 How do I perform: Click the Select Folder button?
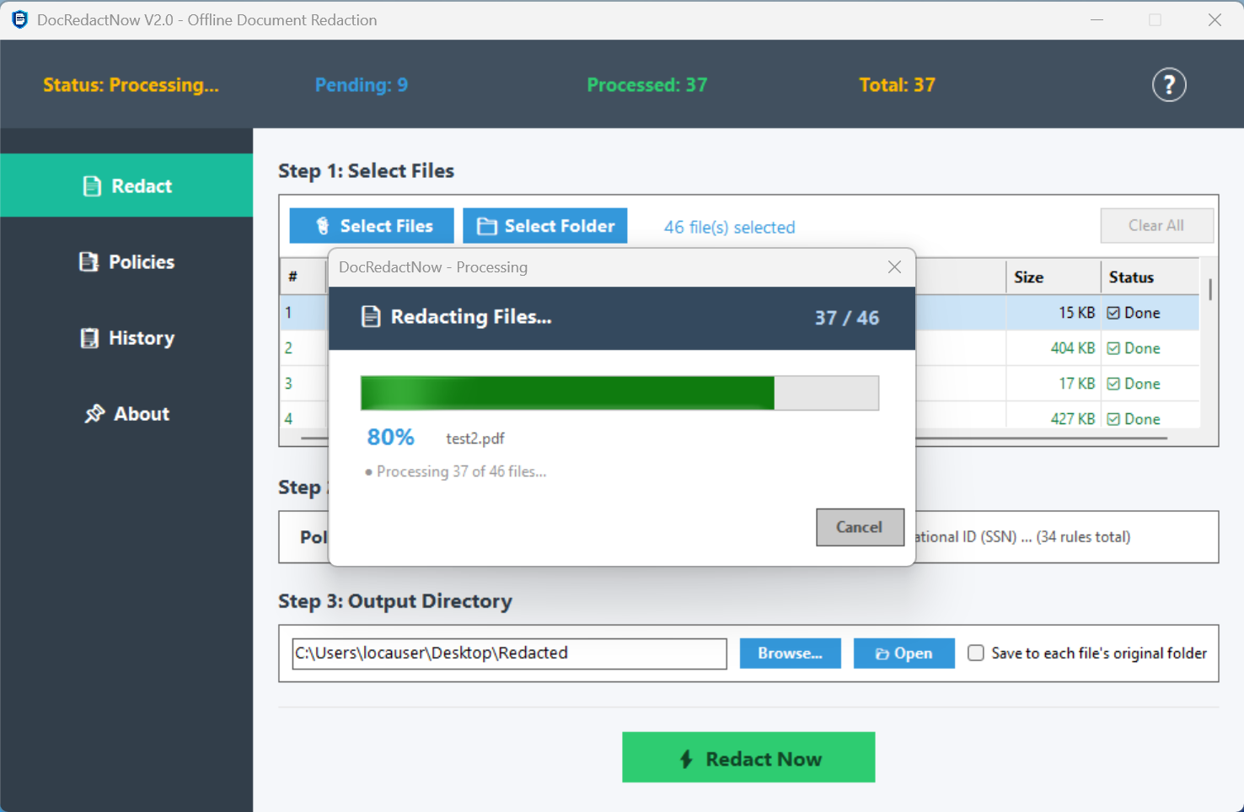pos(545,226)
